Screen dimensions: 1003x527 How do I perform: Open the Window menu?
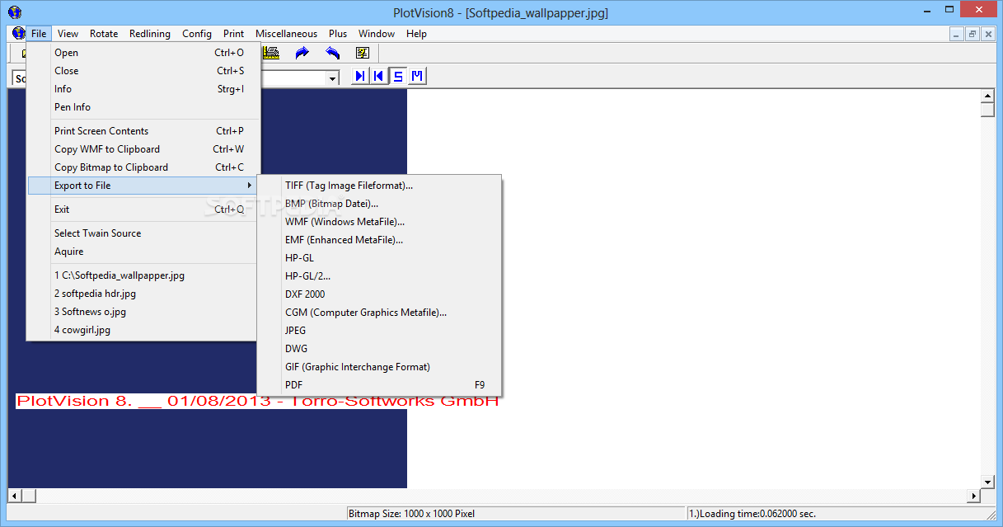377,34
